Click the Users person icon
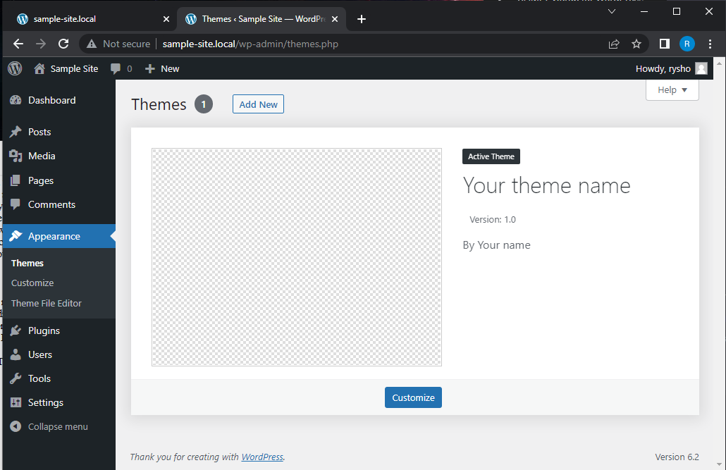 (x=16, y=354)
